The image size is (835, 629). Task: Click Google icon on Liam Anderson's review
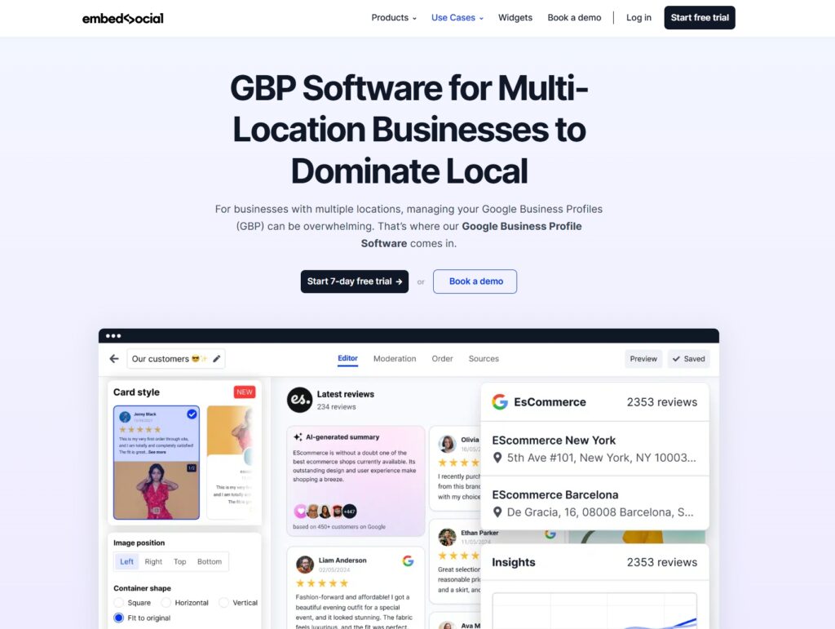pyautogui.click(x=408, y=560)
